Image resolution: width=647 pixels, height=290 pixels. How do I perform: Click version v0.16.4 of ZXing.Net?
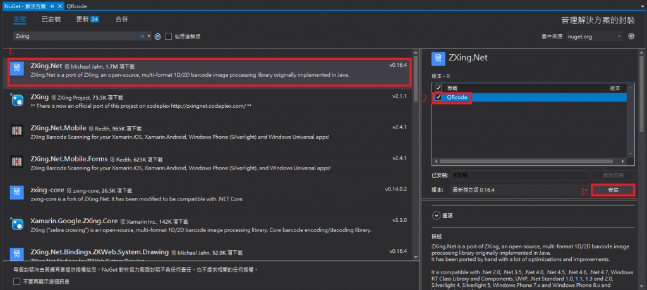click(x=398, y=65)
